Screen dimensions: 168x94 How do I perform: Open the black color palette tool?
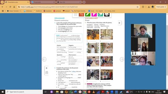107,15
